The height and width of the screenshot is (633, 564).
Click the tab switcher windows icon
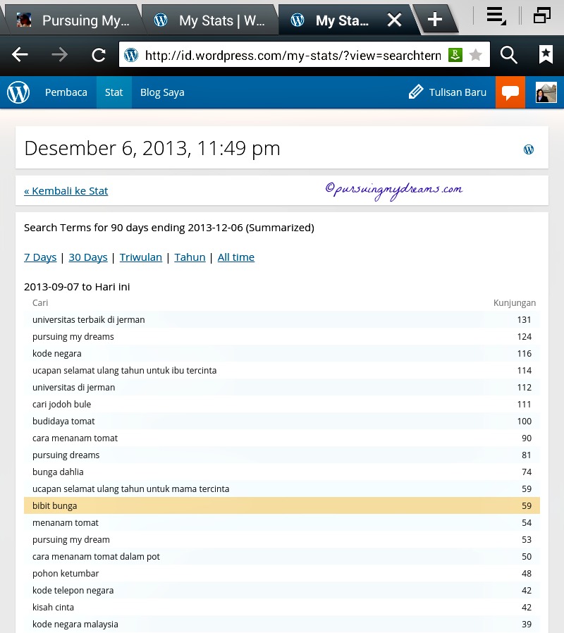(541, 16)
